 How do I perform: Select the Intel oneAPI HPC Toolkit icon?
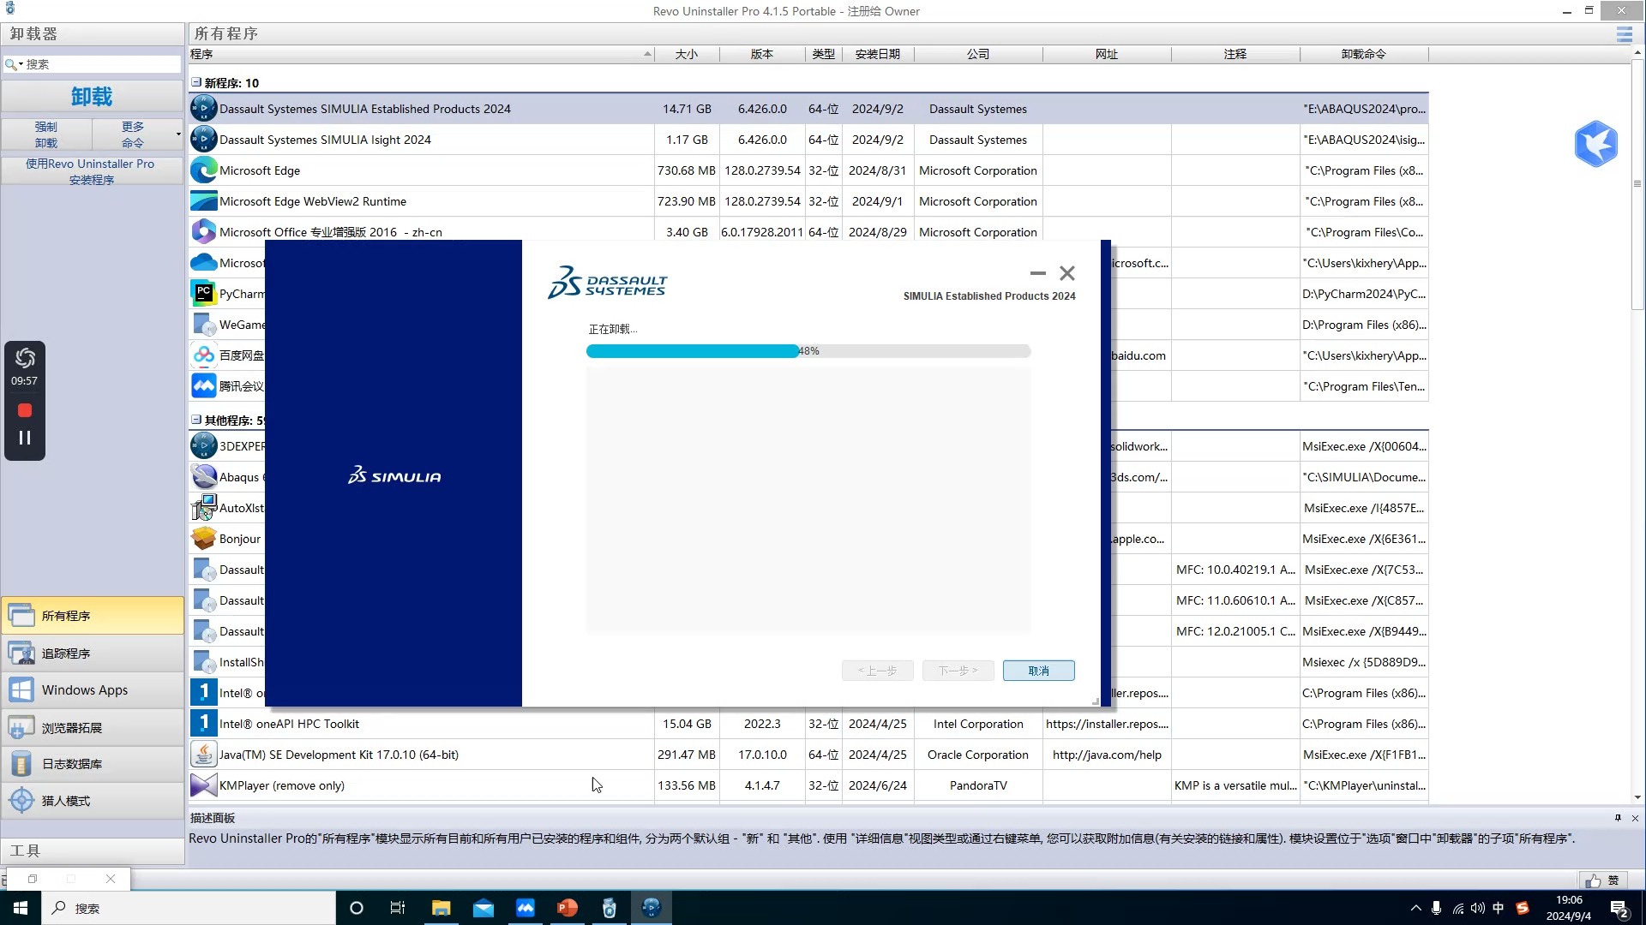click(203, 724)
